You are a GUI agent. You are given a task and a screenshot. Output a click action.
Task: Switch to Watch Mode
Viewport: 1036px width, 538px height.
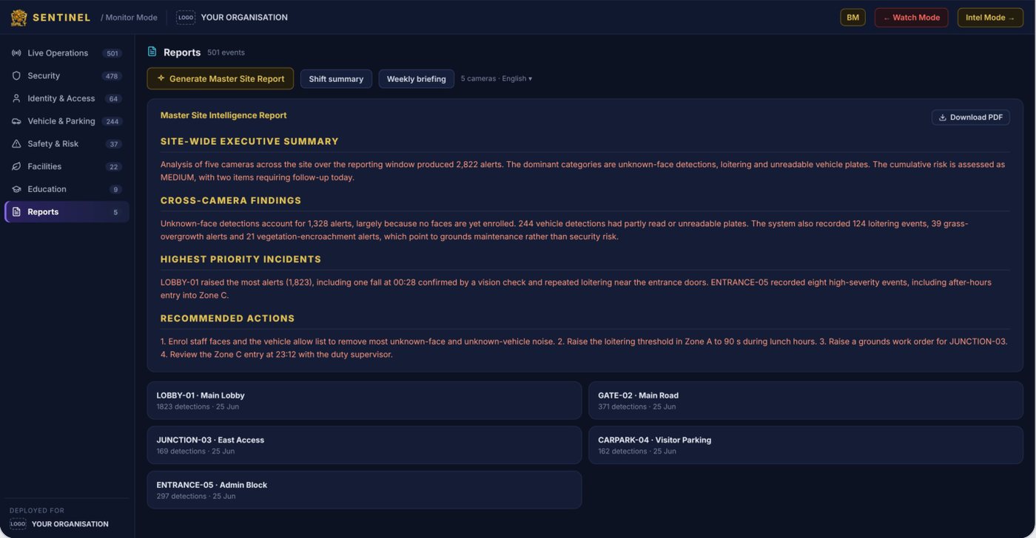912,18
